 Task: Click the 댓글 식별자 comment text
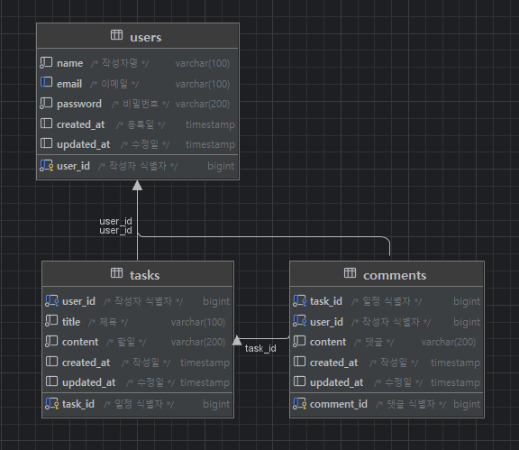click(411, 404)
